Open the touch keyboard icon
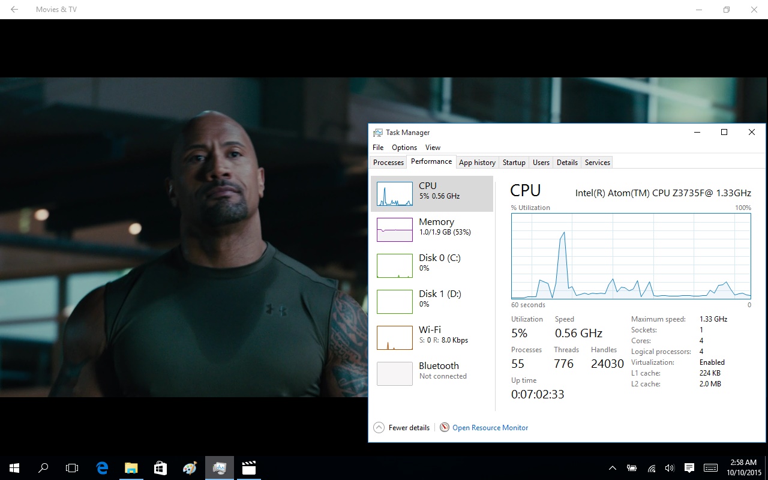768x480 pixels. pyautogui.click(x=710, y=468)
